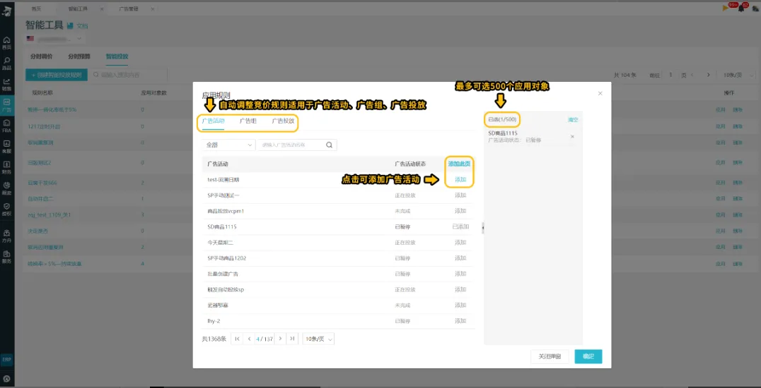Click 清空 to clear selected items

click(x=573, y=120)
